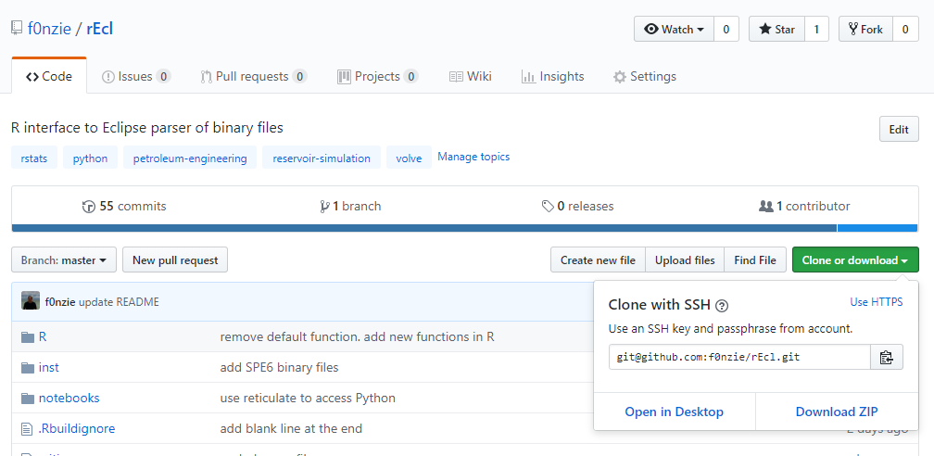Open the Pull requests tab
The image size is (934, 456).
click(253, 77)
